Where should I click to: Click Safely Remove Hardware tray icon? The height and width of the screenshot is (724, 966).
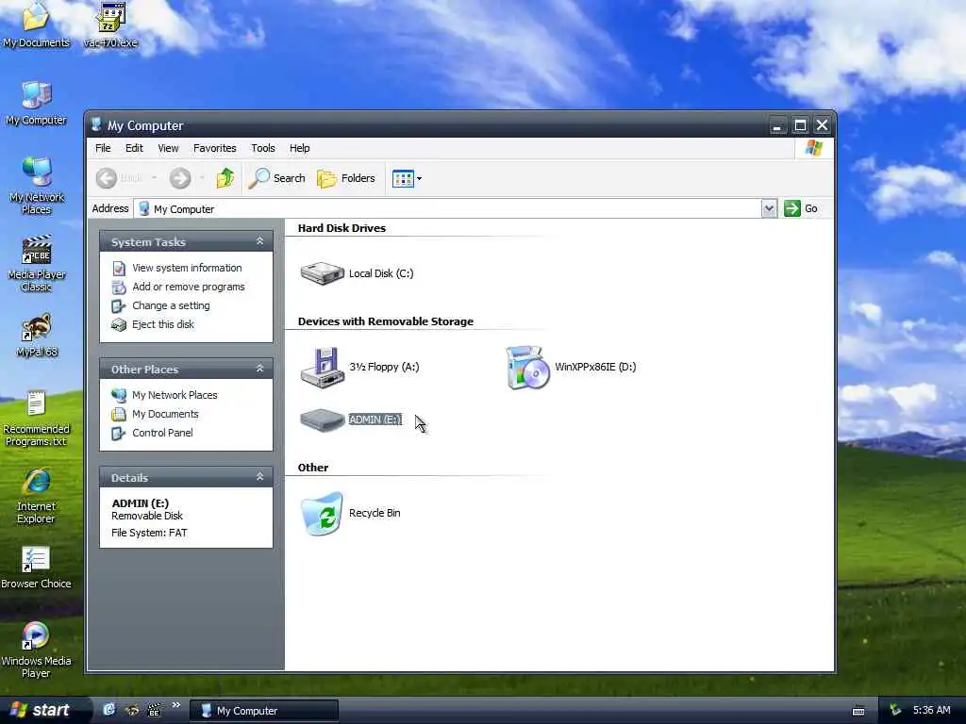point(896,711)
